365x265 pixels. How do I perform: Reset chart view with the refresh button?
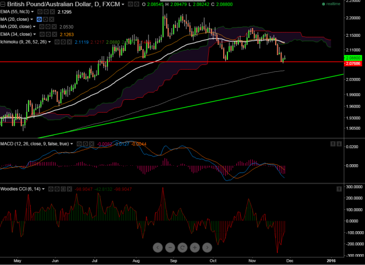pos(182,247)
